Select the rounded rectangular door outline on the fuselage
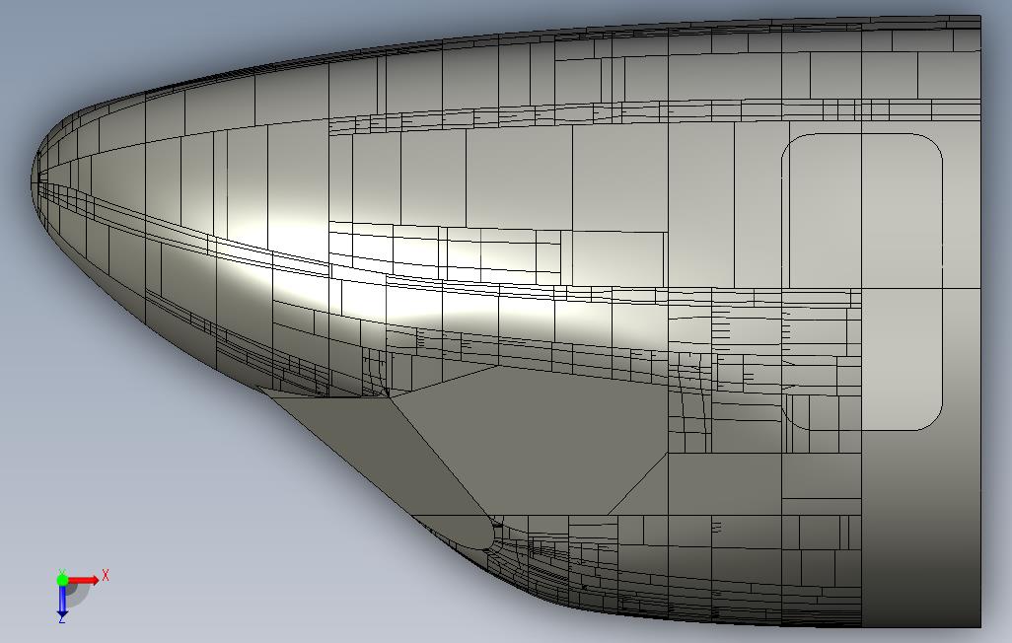 tap(862, 282)
